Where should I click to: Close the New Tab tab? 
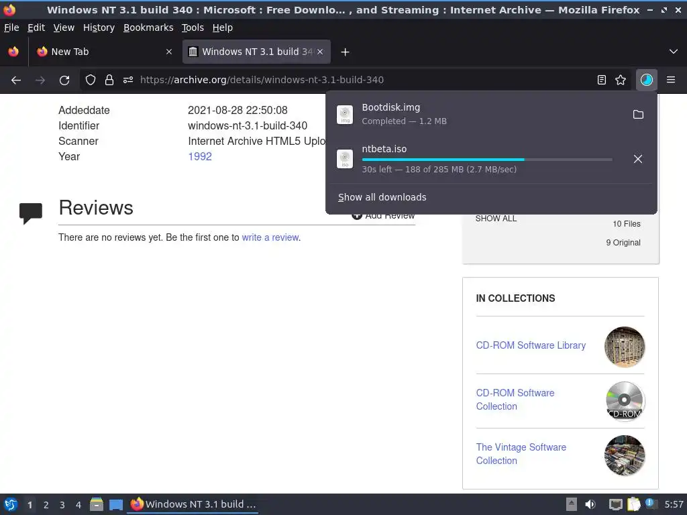[168, 52]
